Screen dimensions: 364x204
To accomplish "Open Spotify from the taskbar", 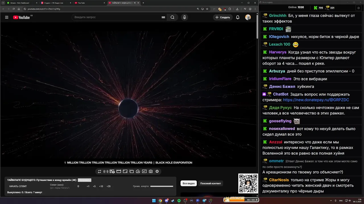I will pos(179,201).
